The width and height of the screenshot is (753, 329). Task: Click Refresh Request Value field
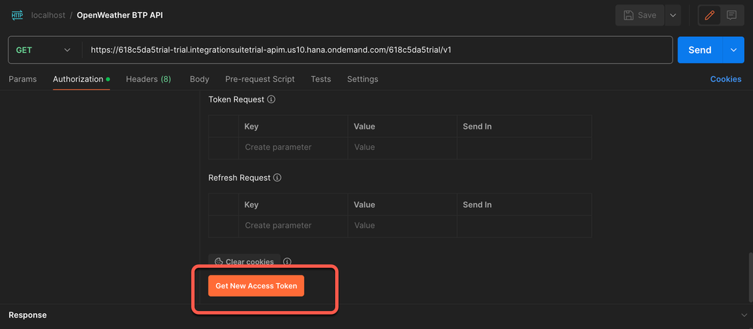tap(402, 226)
